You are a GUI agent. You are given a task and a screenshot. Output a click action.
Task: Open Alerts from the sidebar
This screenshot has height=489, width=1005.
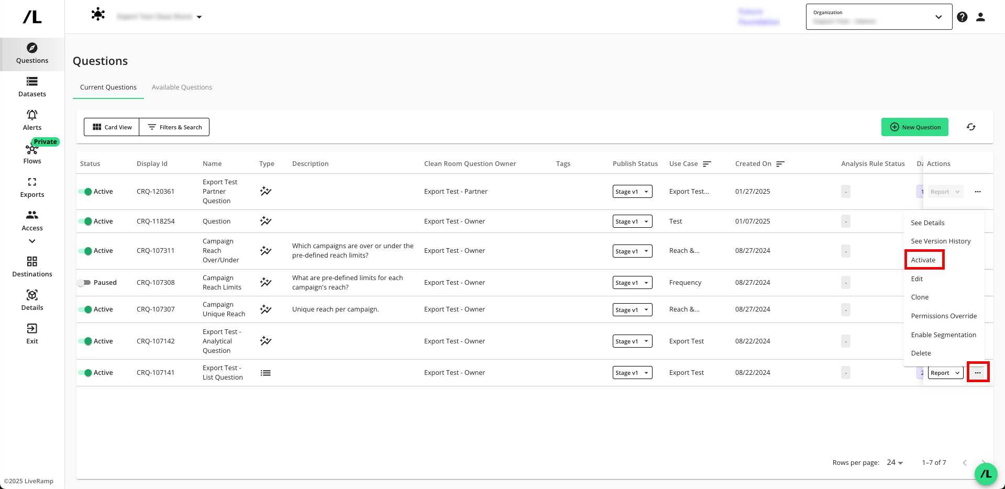coord(32,120)
